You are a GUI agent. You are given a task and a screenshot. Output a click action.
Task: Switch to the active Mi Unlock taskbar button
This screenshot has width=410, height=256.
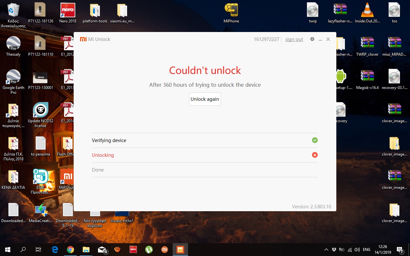(x=180, y=250)
